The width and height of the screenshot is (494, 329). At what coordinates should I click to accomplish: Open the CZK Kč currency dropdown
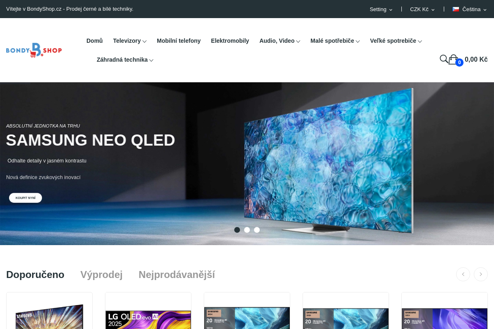point(422,9)
